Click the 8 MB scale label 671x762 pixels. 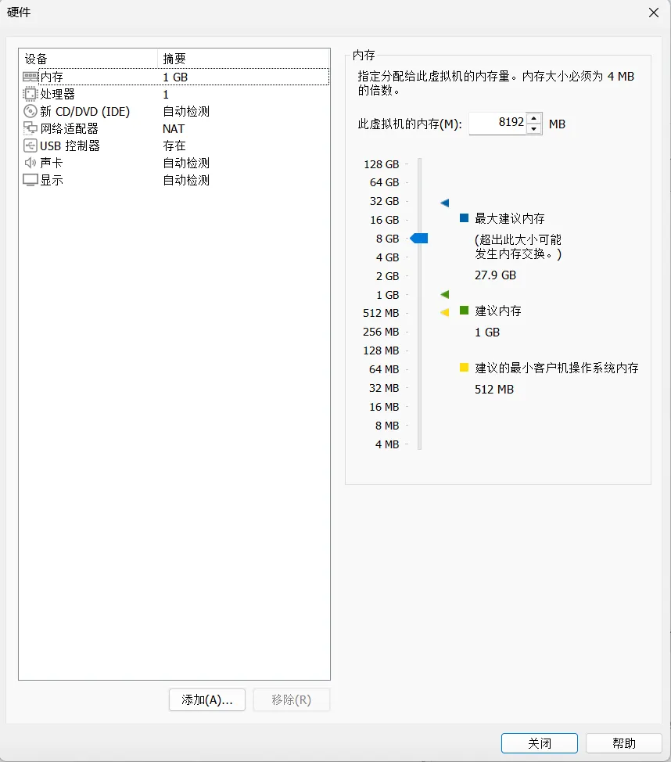point(387,426)
